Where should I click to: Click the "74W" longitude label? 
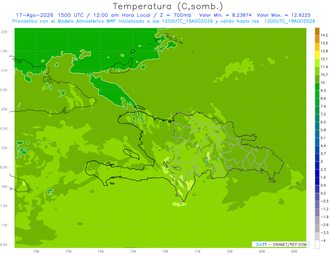pyautogui.click(x=101, y=251)
